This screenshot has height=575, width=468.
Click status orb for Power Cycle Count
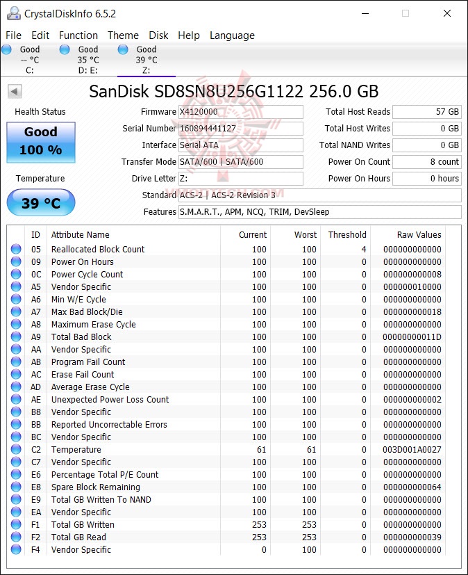click(x=16, y=274)
